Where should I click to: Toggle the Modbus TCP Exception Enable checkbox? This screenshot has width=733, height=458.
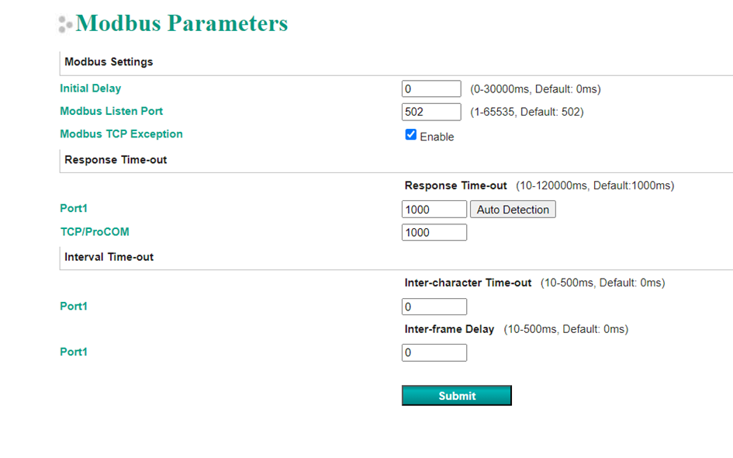click(411, 135)
